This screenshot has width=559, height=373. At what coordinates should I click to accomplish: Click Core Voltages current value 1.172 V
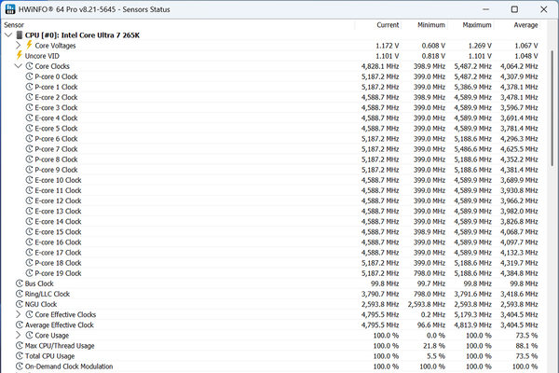click(x=388, y=46)
